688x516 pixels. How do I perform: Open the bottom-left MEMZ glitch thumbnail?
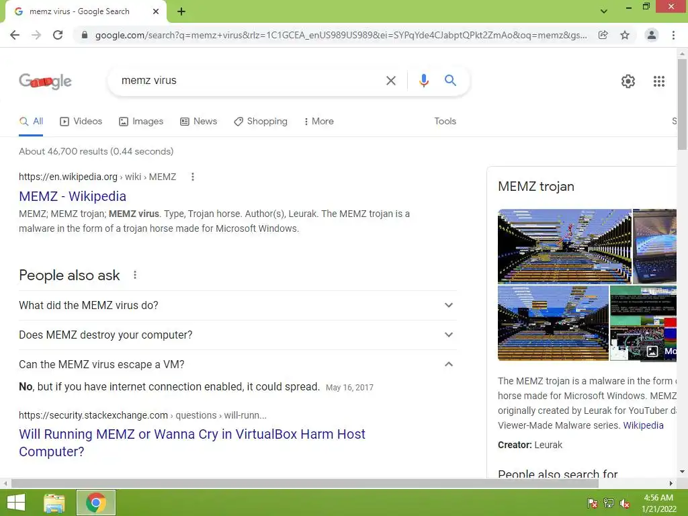coord(553,323)
